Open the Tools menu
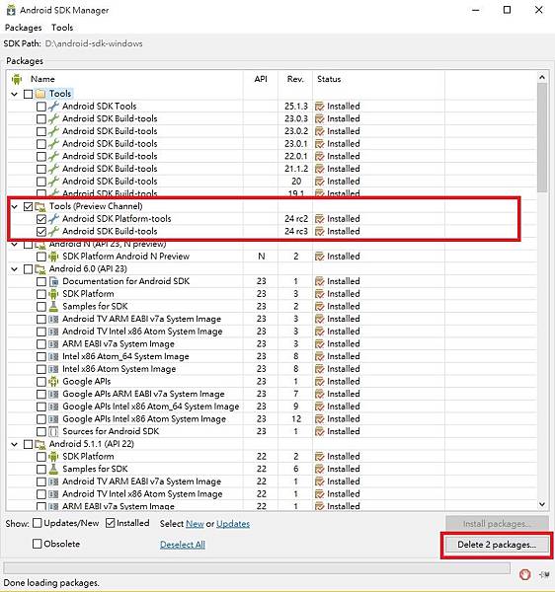Screen dimensions: 555x592 point(62,28)
